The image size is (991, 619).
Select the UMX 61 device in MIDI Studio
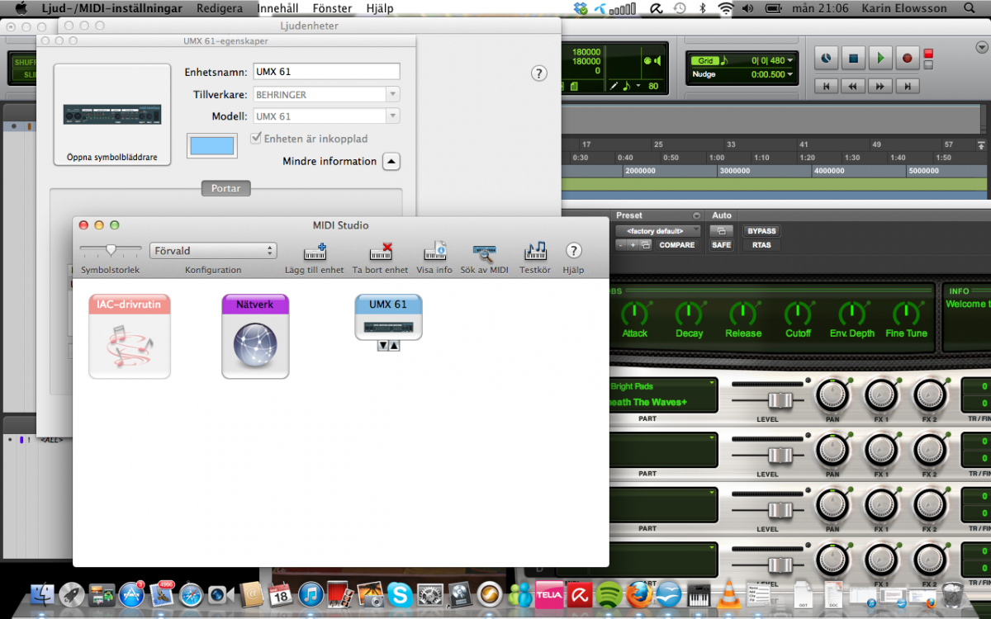388,317
